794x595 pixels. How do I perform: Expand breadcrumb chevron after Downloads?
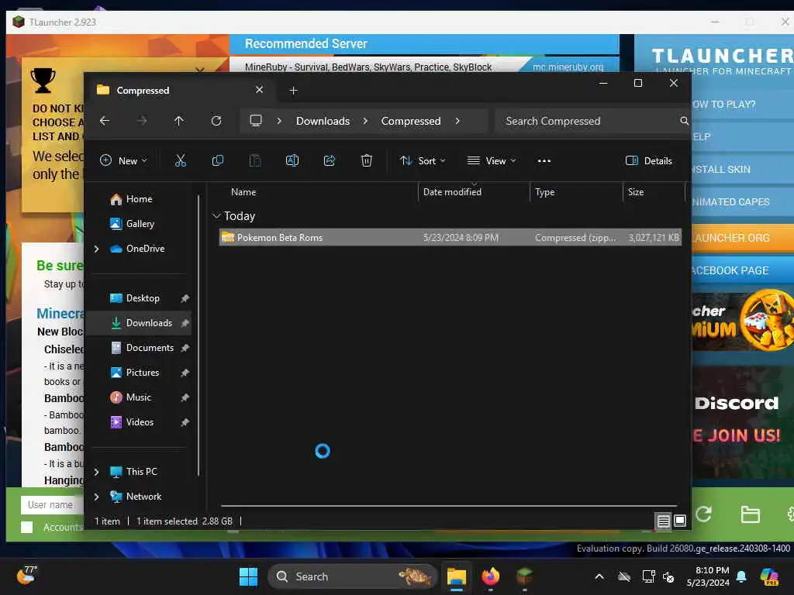[365, 121]
